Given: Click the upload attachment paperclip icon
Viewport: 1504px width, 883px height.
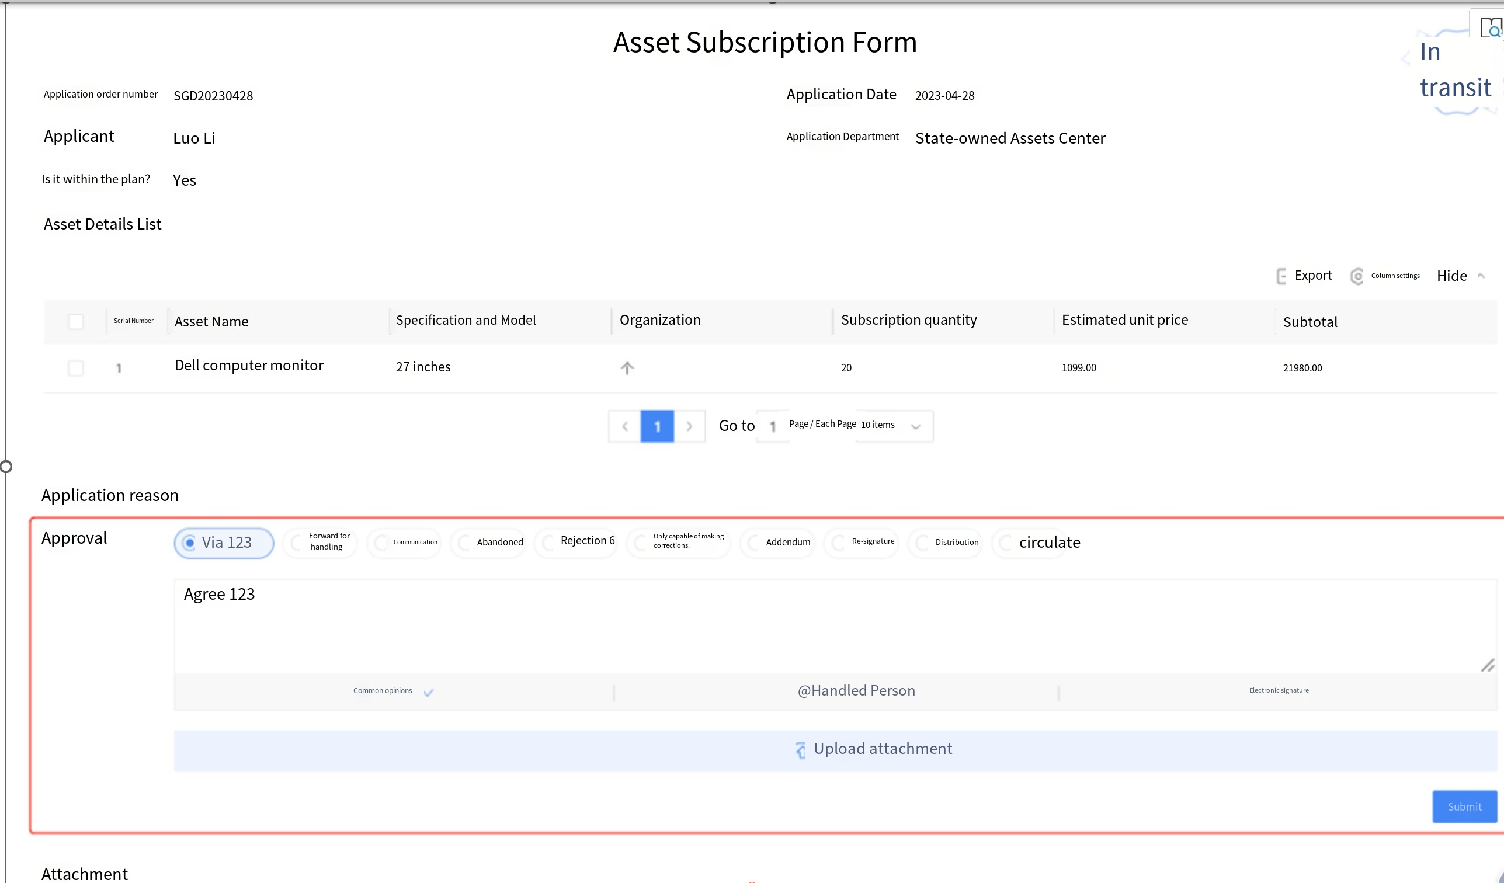Looking at the screenshot, I should point(800,749).
